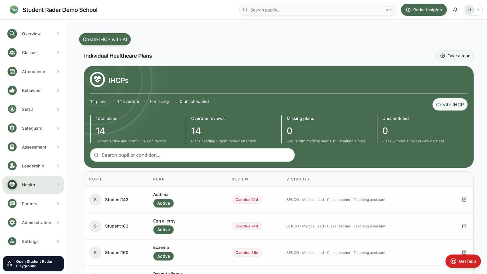Expand the Behaviour menu chevron
This screenshot has height=274, width=487.
pos(58,90)
